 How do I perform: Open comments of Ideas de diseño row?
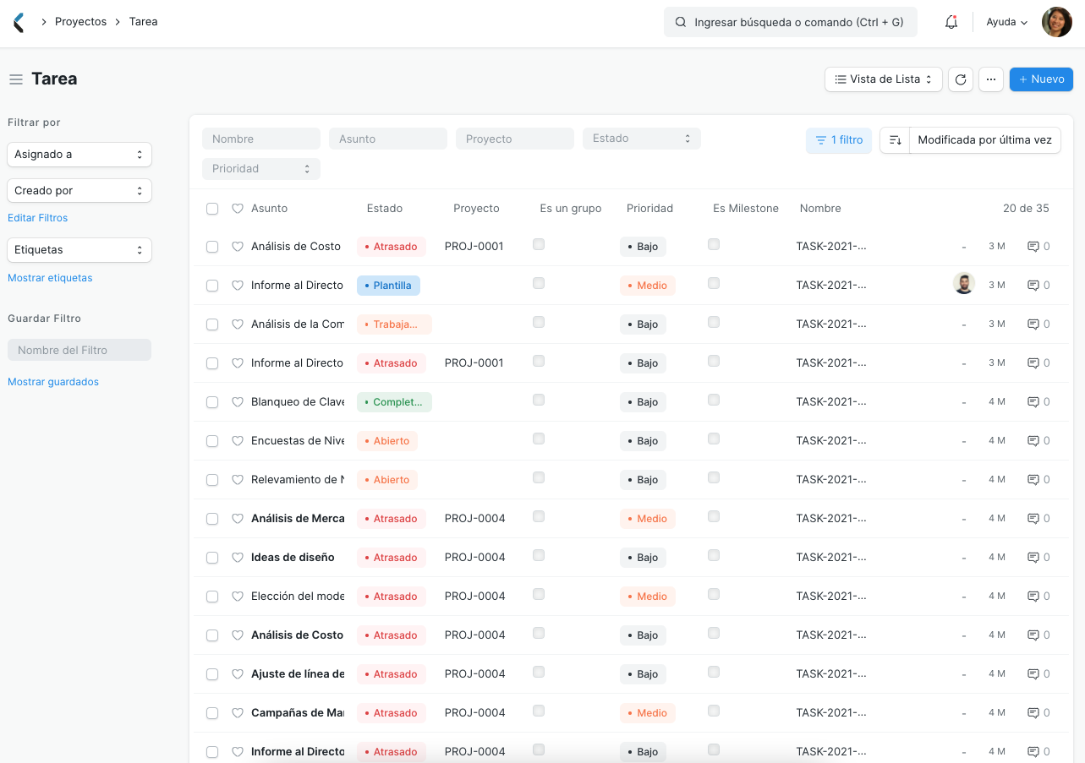(1038, 558)
